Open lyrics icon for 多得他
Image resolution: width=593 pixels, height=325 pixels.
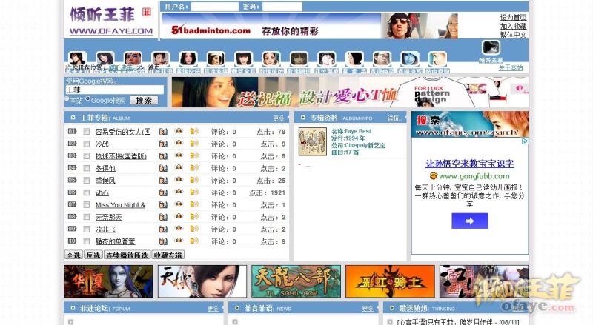(163, 169)
